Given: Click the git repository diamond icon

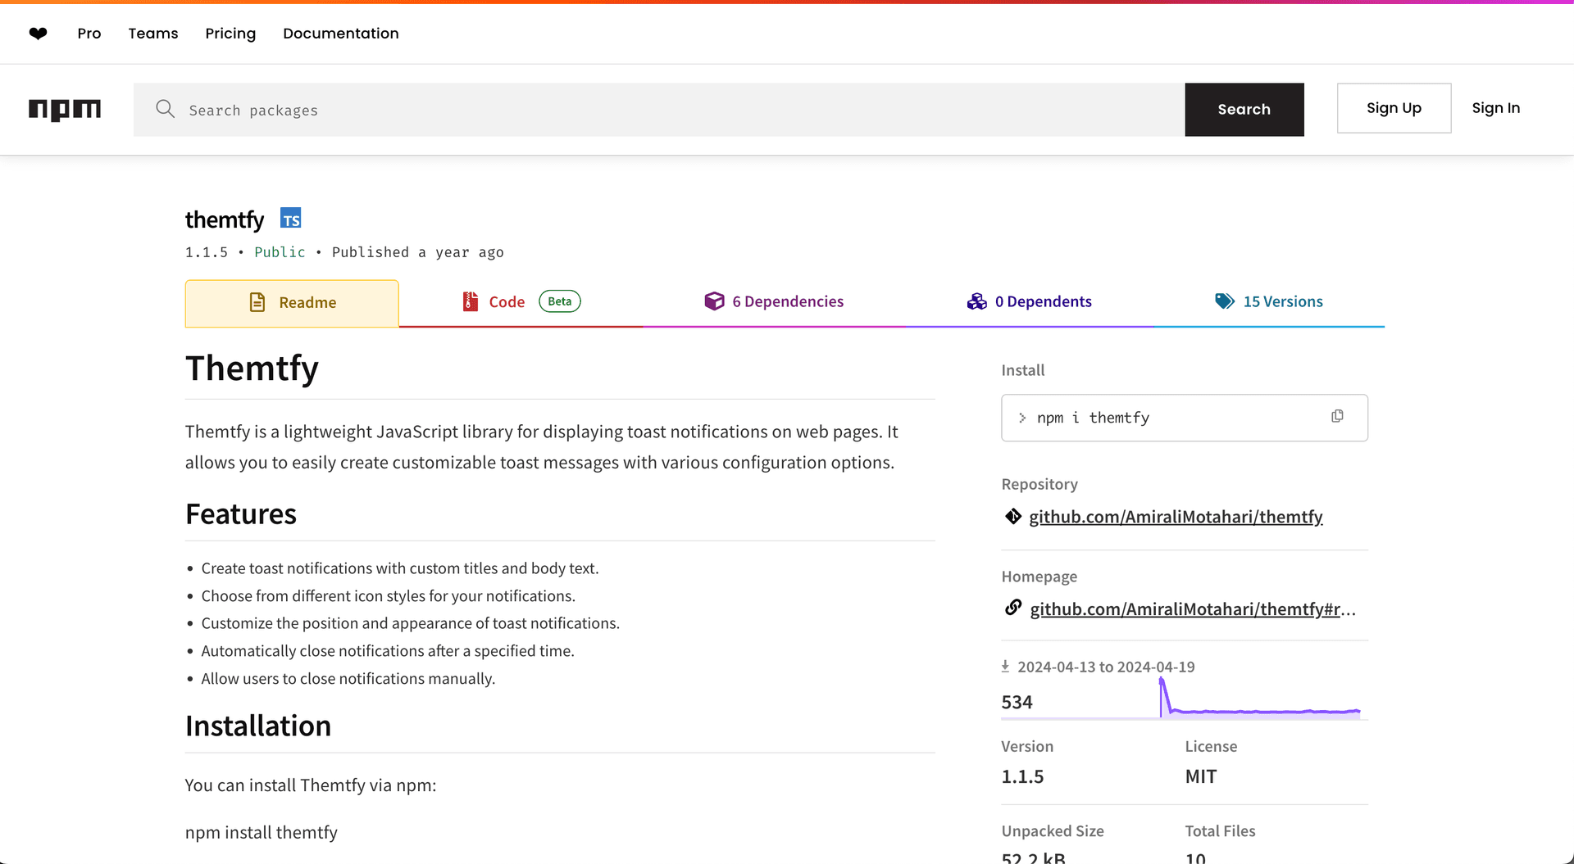Looking at the screenshot, I should coord(1013,517).
